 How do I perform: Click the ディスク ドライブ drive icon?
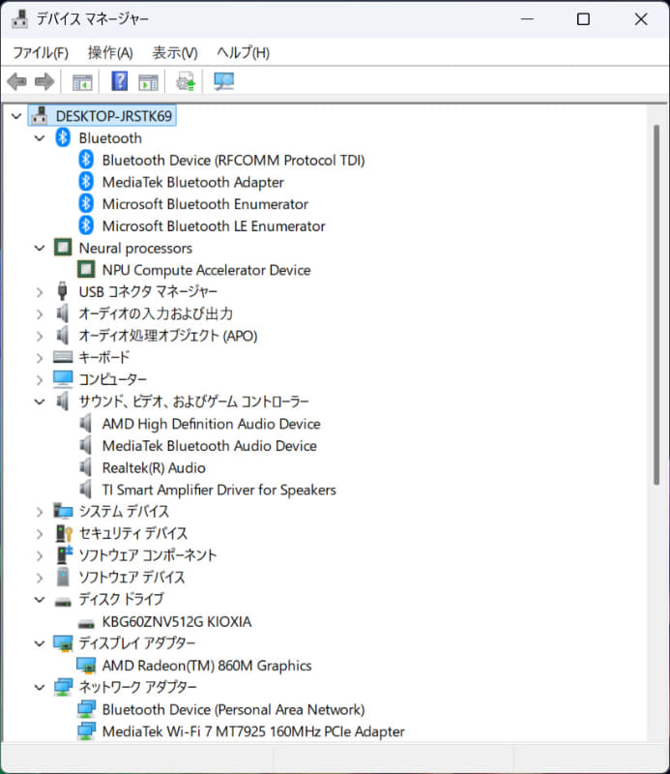click(63, 601)
